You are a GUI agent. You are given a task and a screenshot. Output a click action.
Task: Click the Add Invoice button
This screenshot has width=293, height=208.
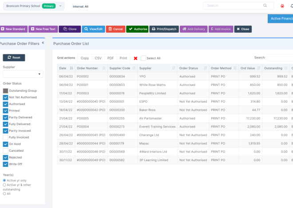point(221,29)
